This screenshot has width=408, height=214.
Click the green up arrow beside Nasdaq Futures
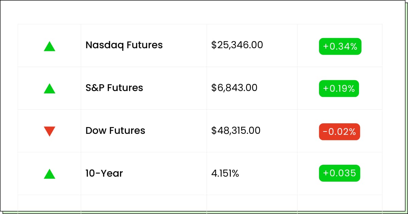(50, 46)
